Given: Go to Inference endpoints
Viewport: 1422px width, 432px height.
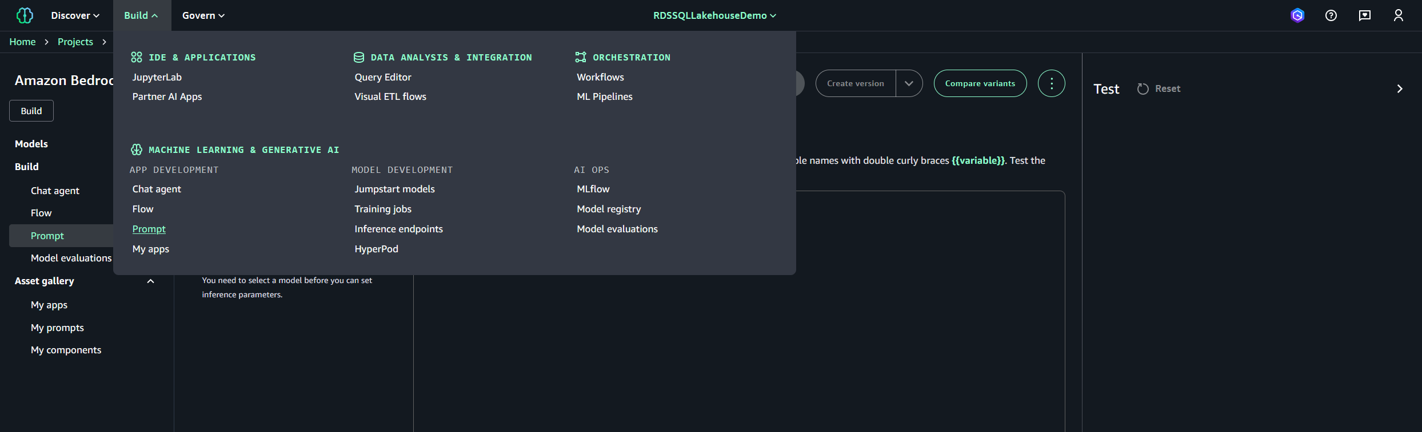Looking at the screenshot, I should click(399, 229).
